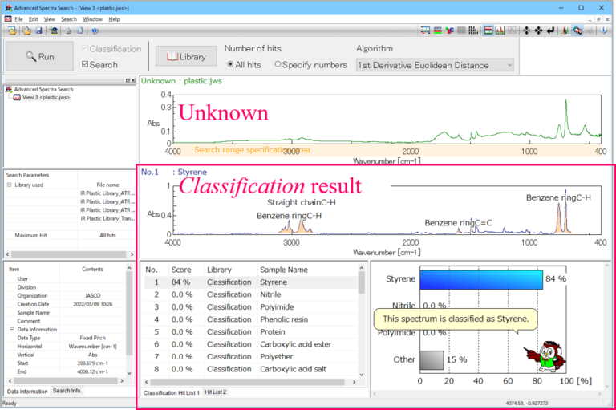Open the Algorithm dropdown list
Viewport: 616px width, 410px height.
[x=436, y=65]
